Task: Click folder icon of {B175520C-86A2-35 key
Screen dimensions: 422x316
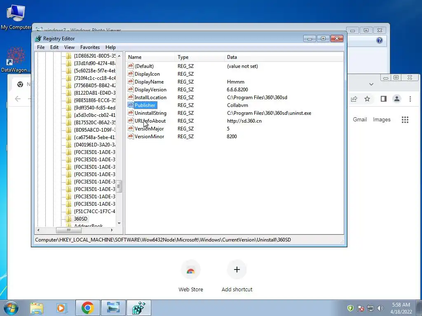Action: click(x=69, y=123)
